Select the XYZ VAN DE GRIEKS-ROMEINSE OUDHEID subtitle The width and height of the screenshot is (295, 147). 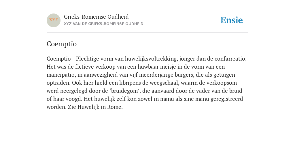[104, 24]
